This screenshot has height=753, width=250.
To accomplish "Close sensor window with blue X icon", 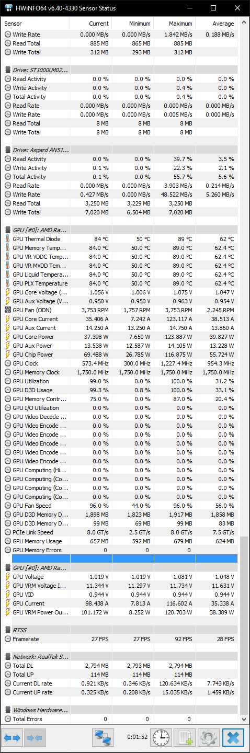I will [x=233, y=738].
